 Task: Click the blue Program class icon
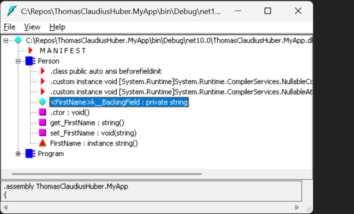(30, 154)
